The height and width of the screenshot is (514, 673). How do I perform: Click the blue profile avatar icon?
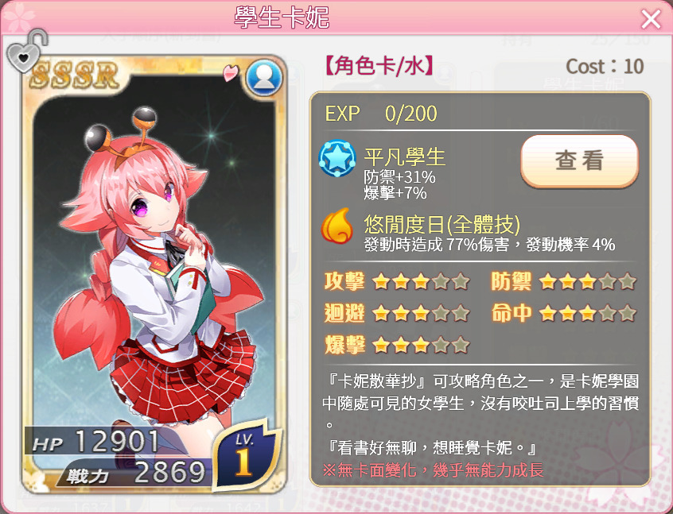[264, 78]
